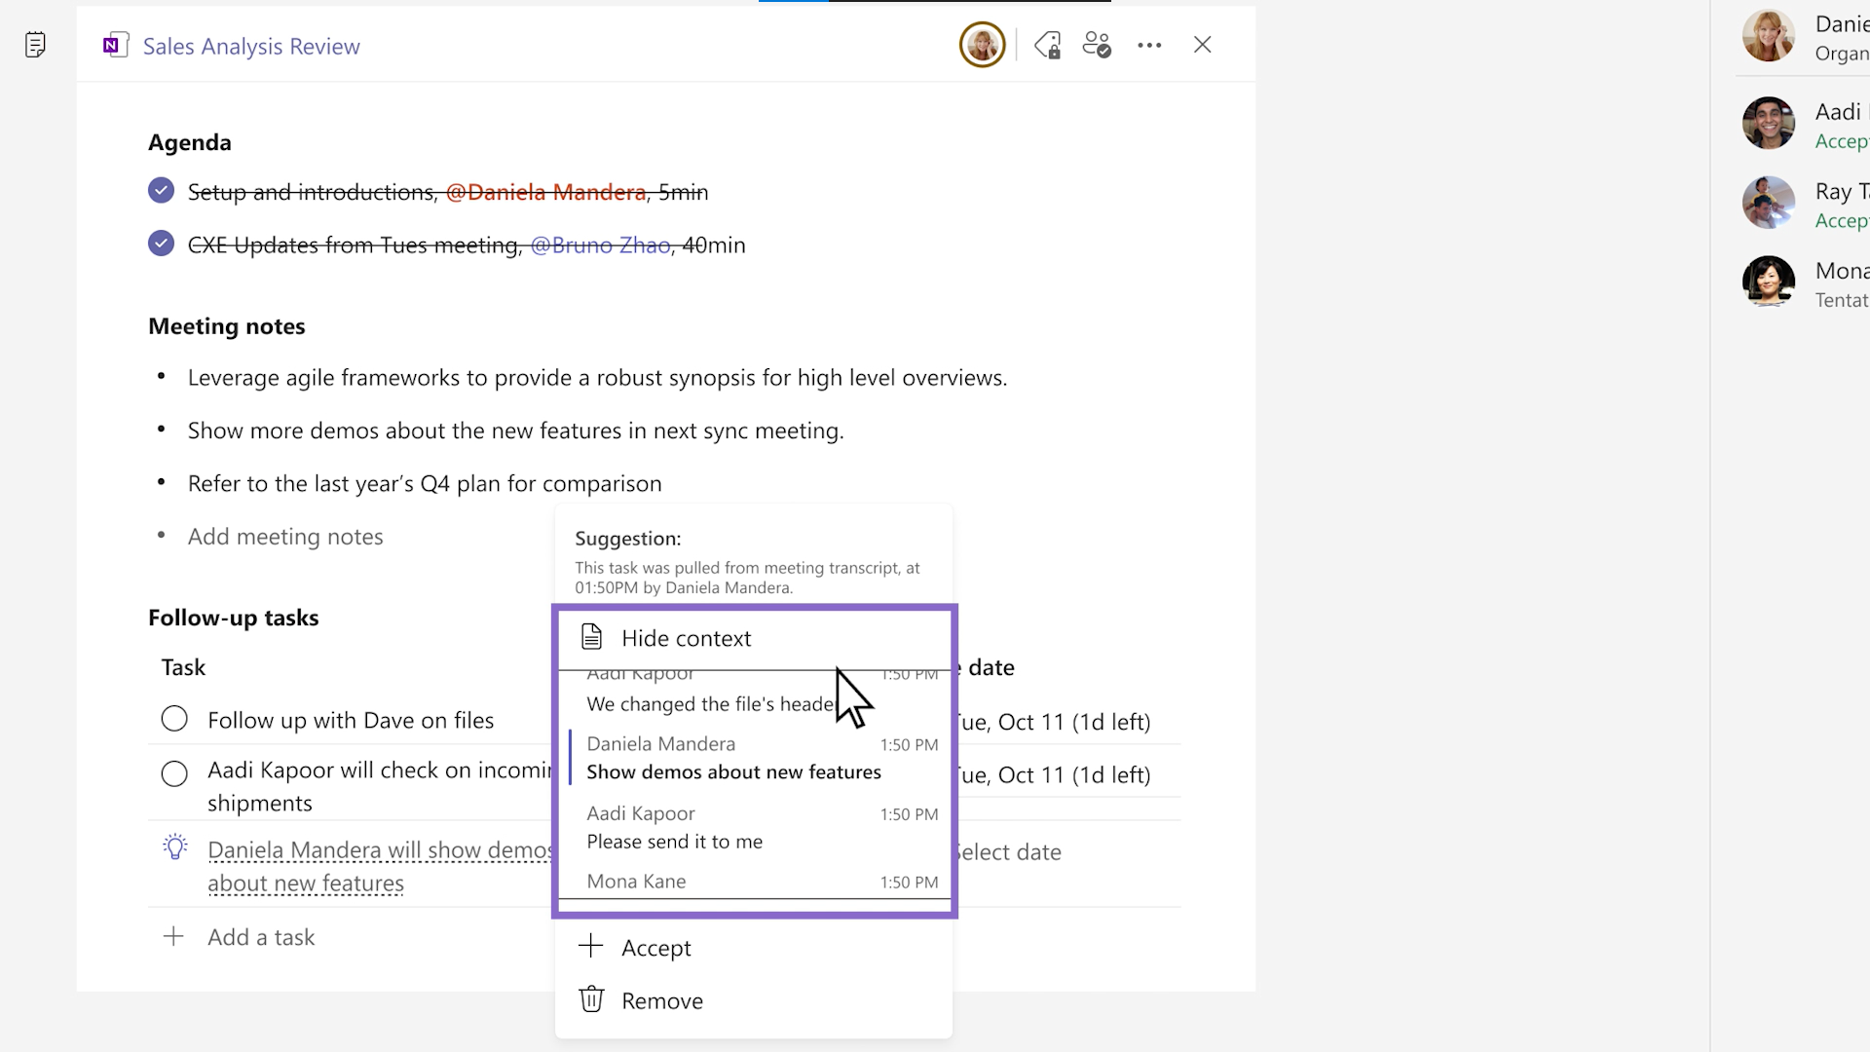Open the due date for Follow up with Dave

click(x=1053, y=722)
